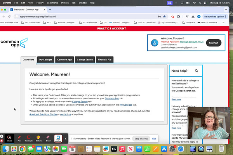
Task: Select the Screencastify Rectangle tool
Action: click(x=29, y=138)
